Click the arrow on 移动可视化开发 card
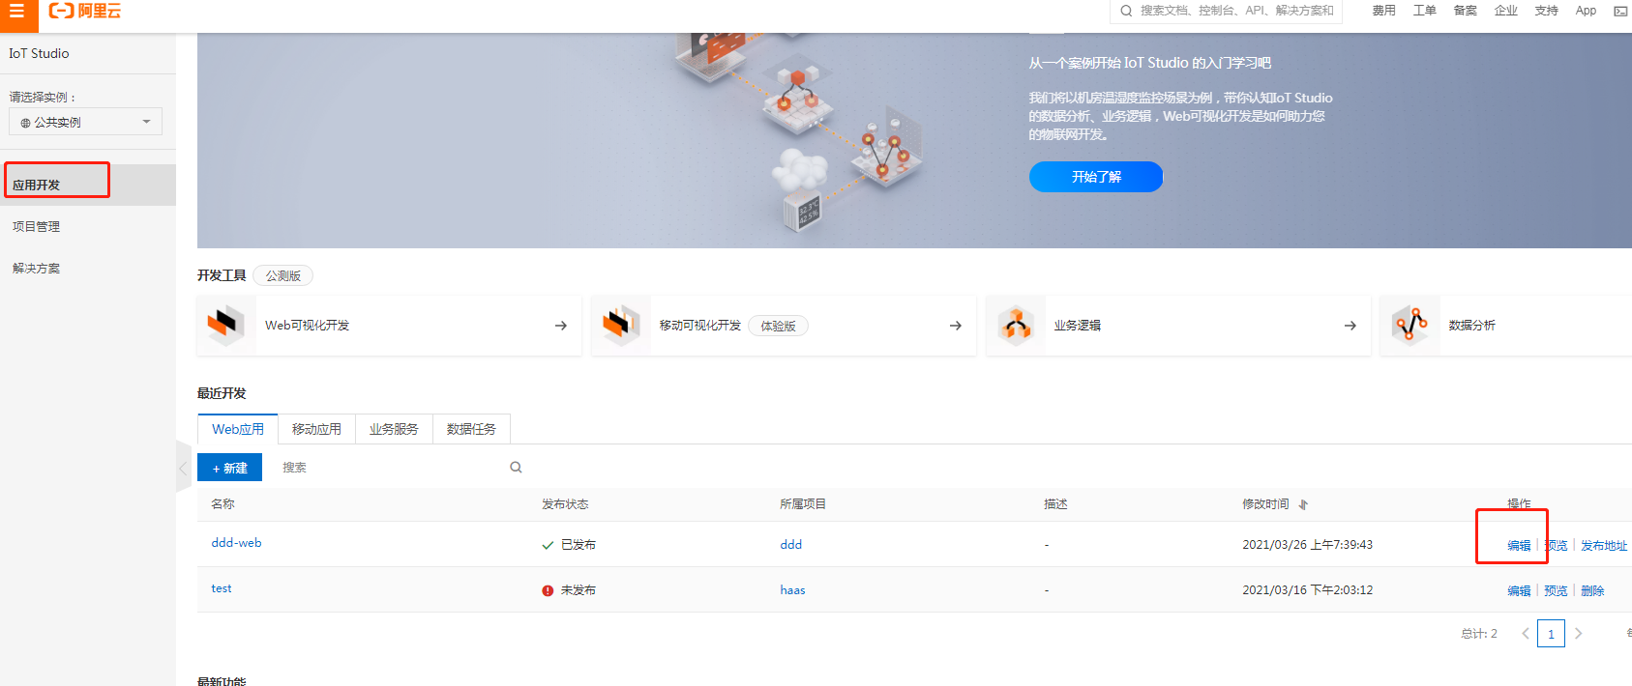This screenshot has width=1632, height=686. tap(956, 326)
